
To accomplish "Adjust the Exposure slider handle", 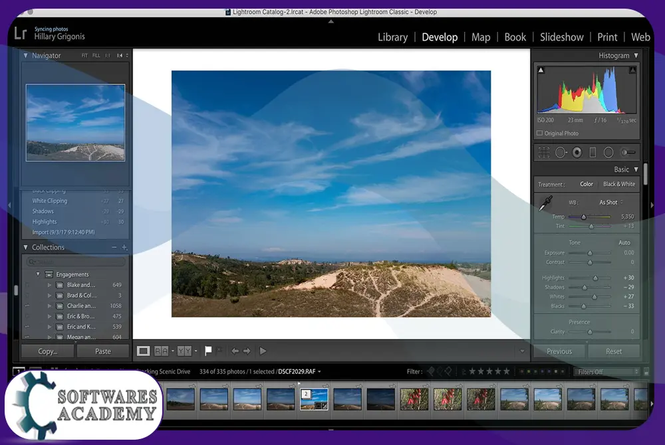I will (589, 253).
